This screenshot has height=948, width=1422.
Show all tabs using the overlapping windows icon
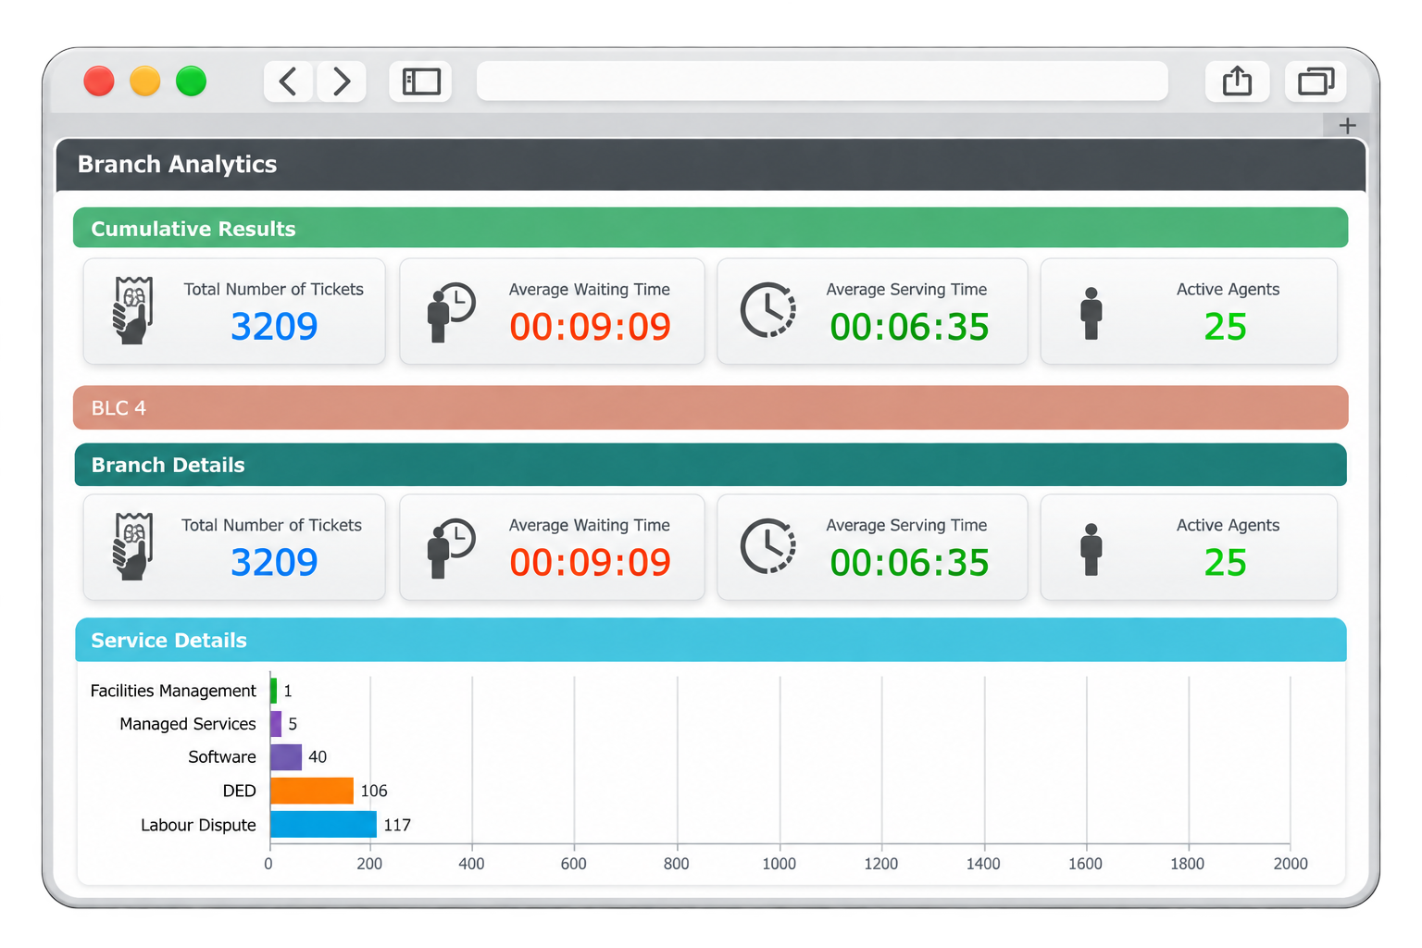click(x=1316, y=81)
